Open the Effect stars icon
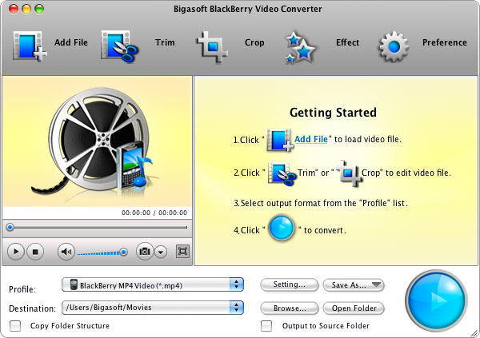This screenshot has height=338, width=480. pyautogui.click(x=300, y=47)
